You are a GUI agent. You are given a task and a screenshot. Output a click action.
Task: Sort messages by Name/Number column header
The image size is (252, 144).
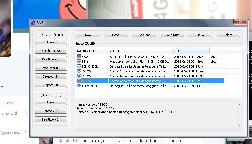tap(92, 51)
